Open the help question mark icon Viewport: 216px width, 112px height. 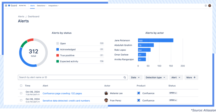[x=206, y=5]
